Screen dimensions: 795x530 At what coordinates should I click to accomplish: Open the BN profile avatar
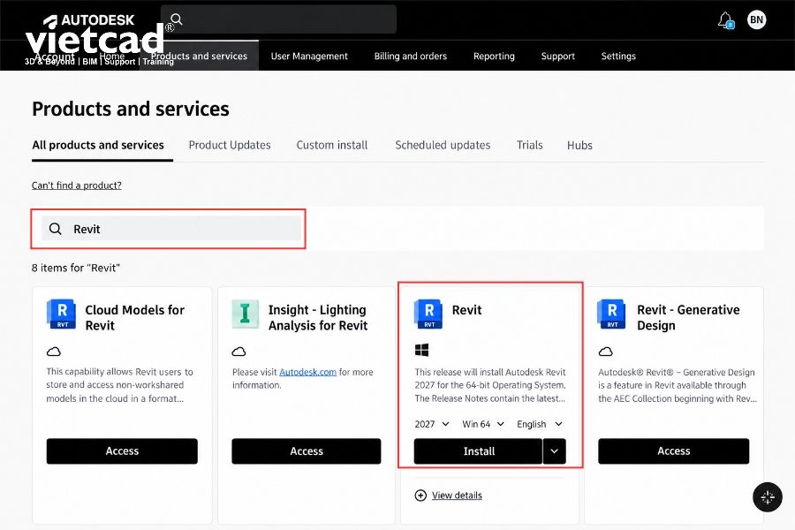[756, 19]
